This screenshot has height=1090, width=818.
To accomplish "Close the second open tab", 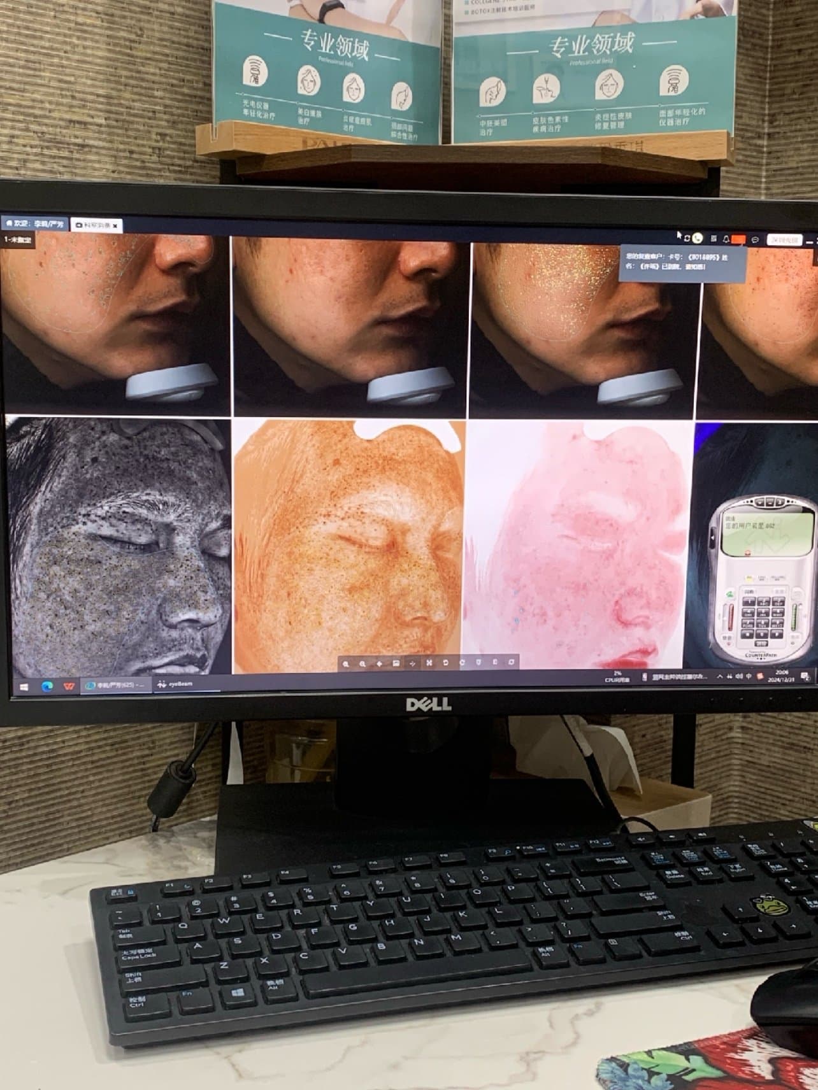I will click(115, 225).
